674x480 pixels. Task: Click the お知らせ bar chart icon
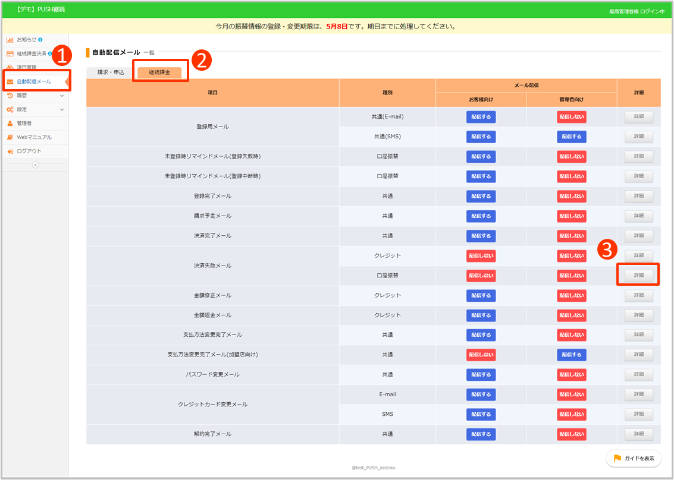click(10, 40)
